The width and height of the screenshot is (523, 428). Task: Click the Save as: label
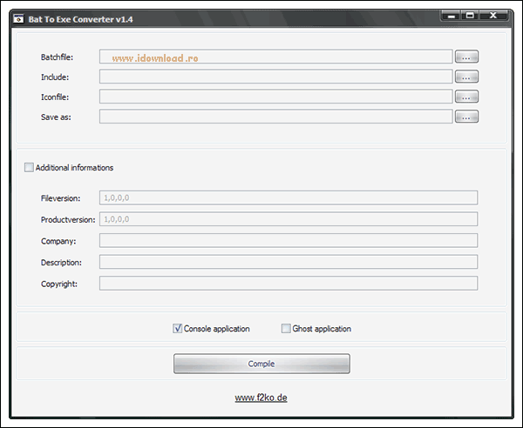[x=56, y=117]
